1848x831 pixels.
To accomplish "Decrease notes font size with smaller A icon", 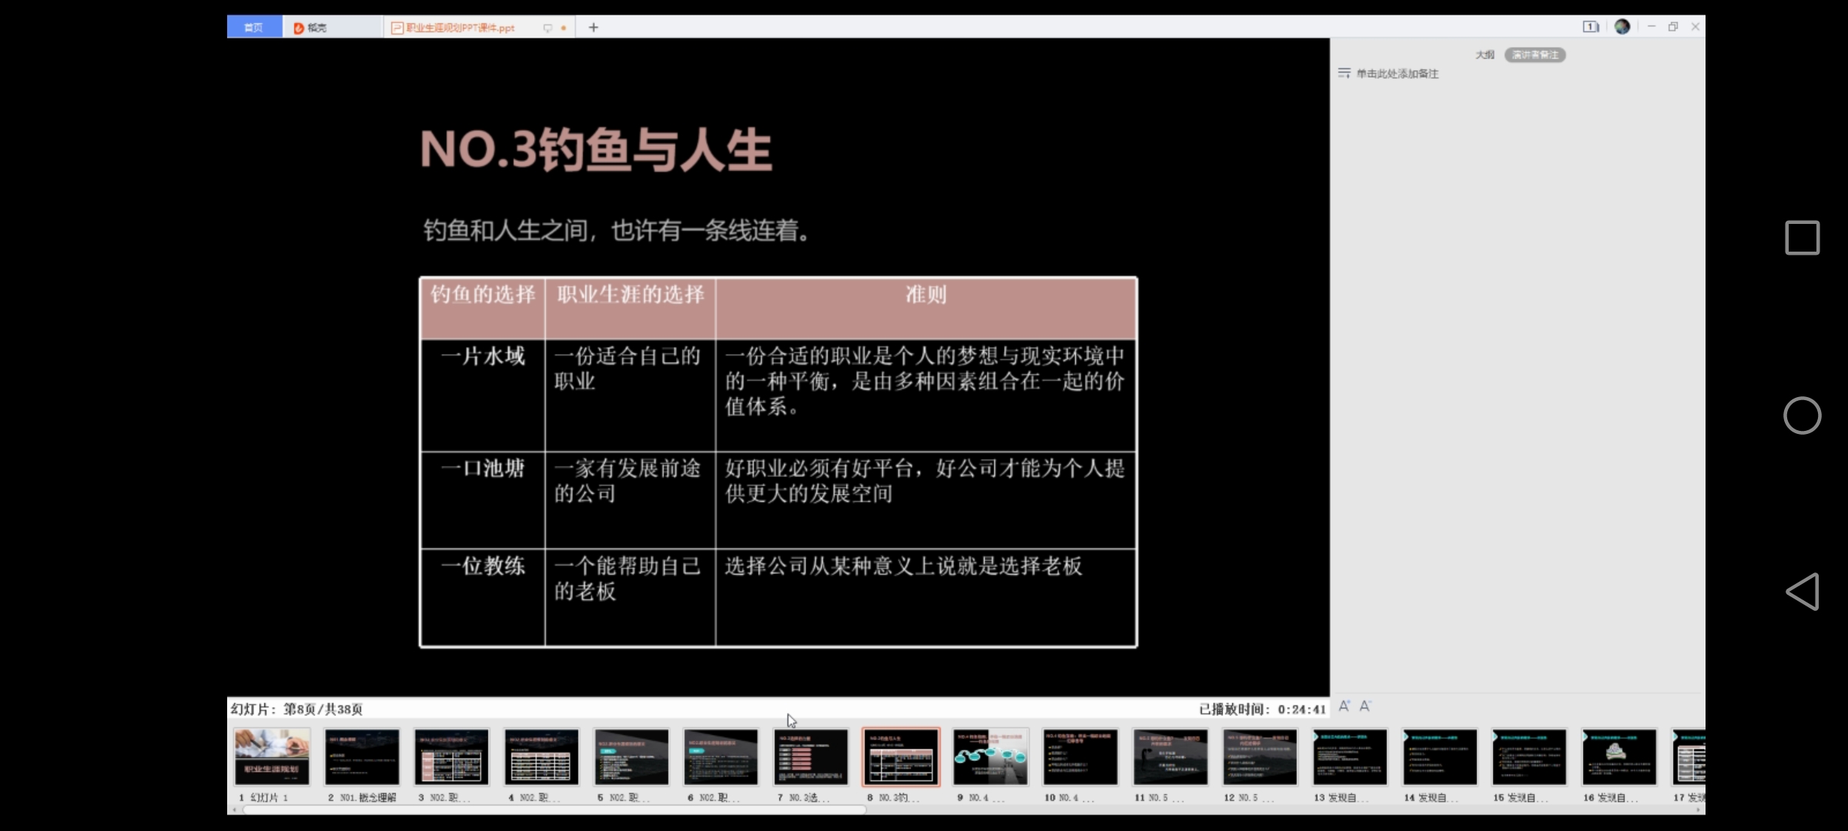I will pos(1365,706).
